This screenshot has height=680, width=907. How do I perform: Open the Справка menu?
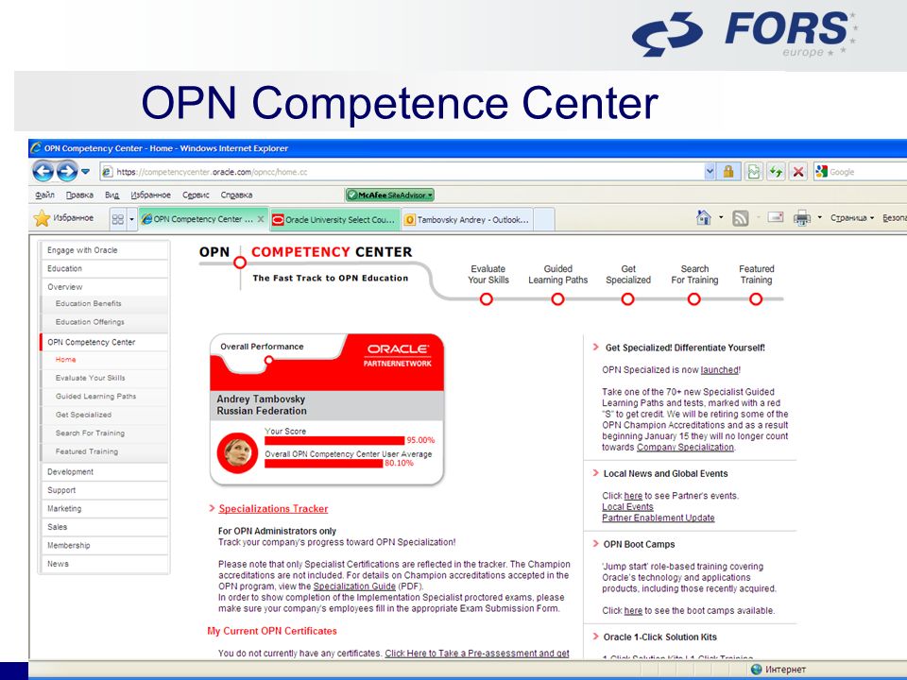click(x=236, y=195)
